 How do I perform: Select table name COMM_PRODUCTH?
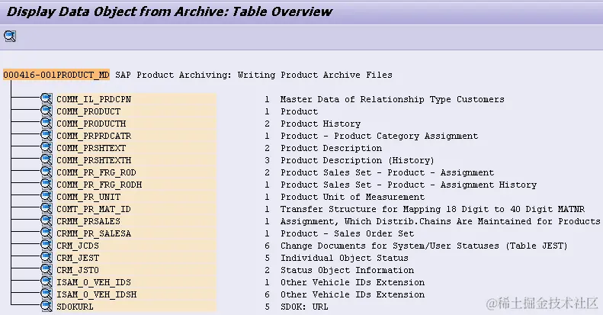pos(91,124)
